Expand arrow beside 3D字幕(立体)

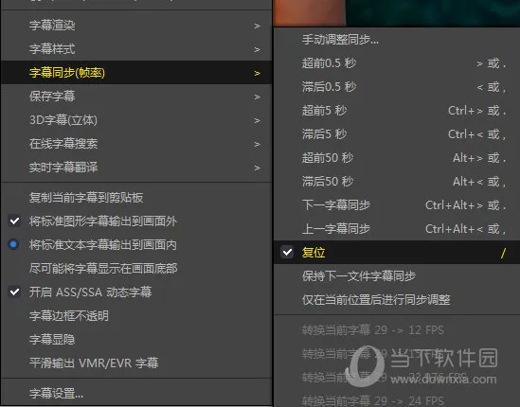[x=257, y=120]
